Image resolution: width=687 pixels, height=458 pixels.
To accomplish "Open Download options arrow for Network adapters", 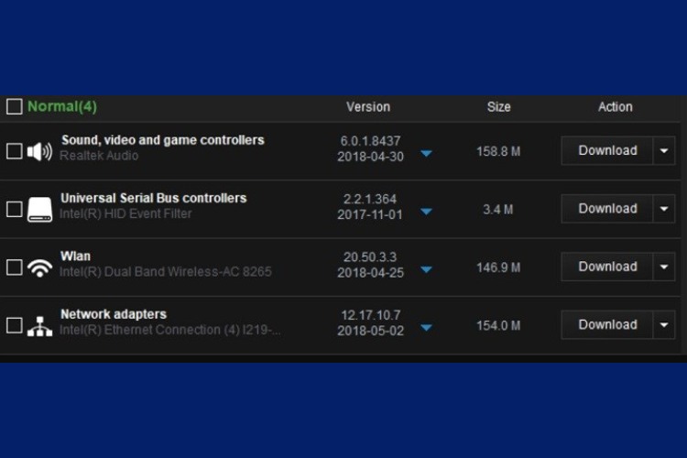I will point(664,324).
